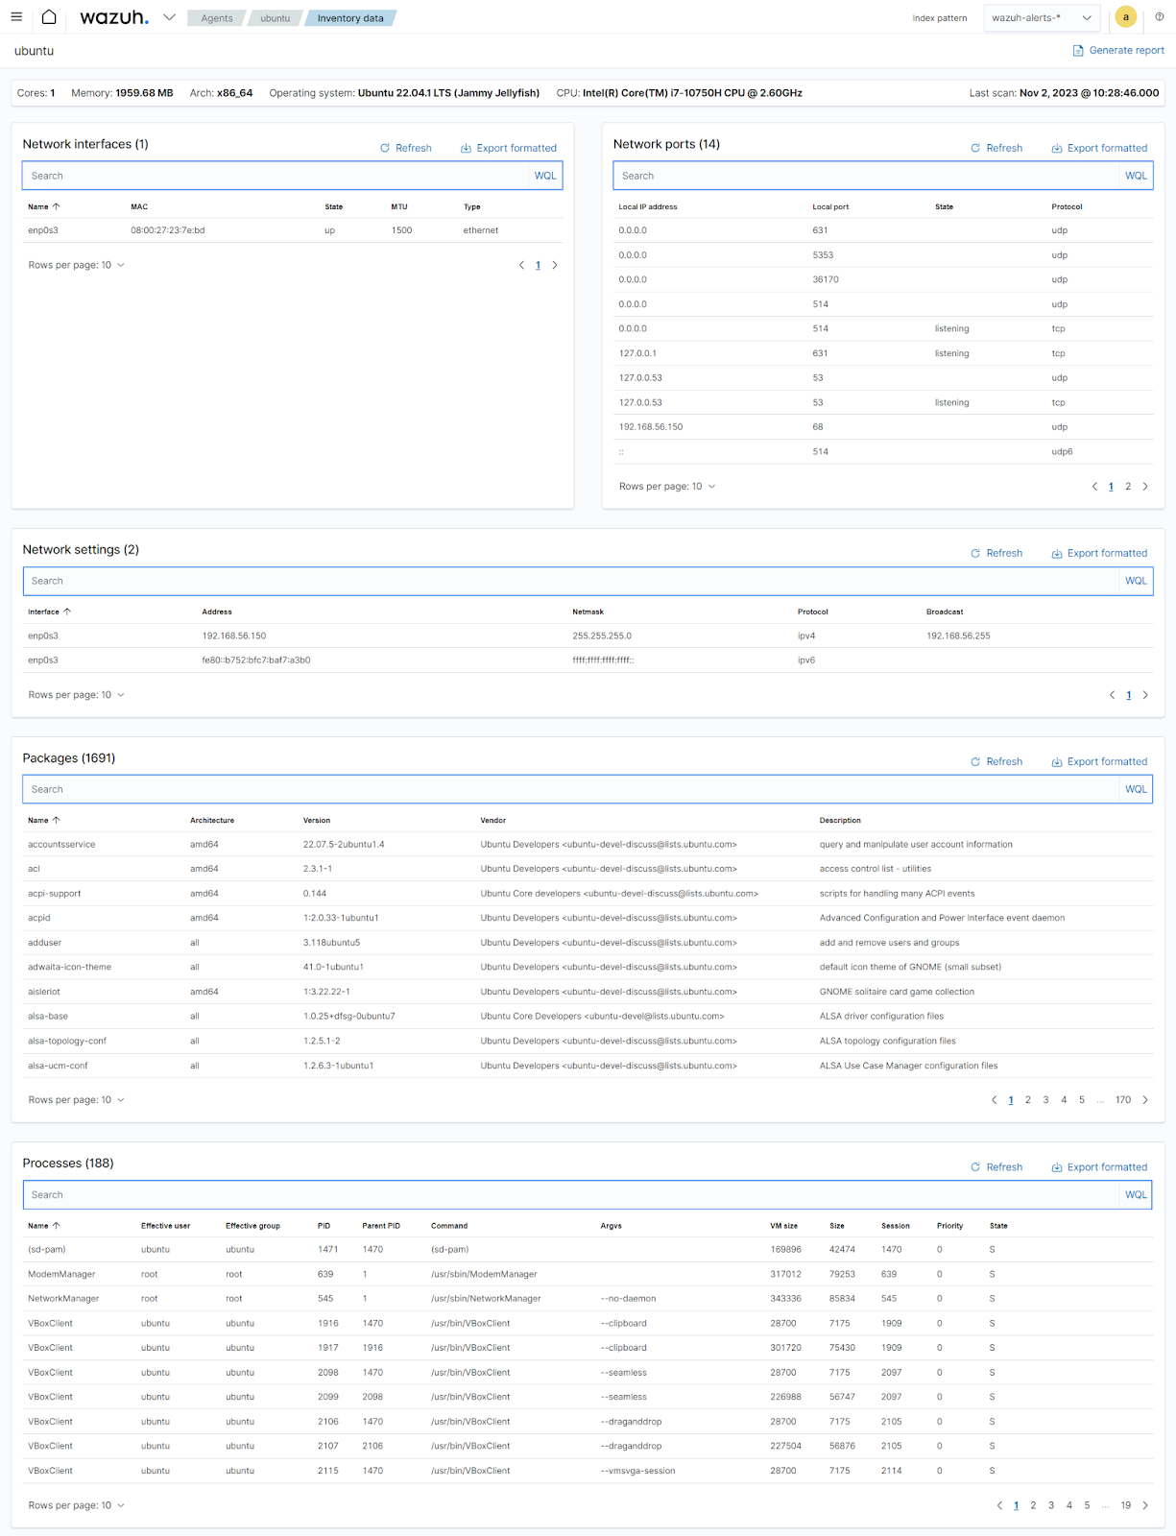Change rows per page for Network settings
The width and height of the screenshot is (1176, 1536).
pyautogui.click(x=77, y=695)
